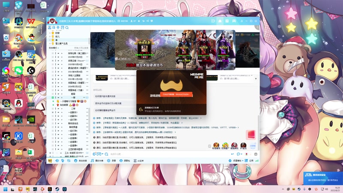This screenshot has height=193, width=343.
Task: Click the favorite star icon in title bar
Action: click(x=139, y=21)
